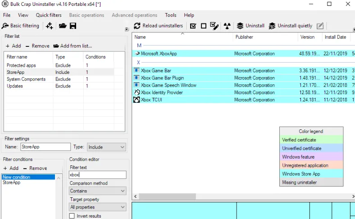Screen dimensions: 355x219
Task: Click Windows Store App cyan legend swatch
Action: click(x=311, y=173)
